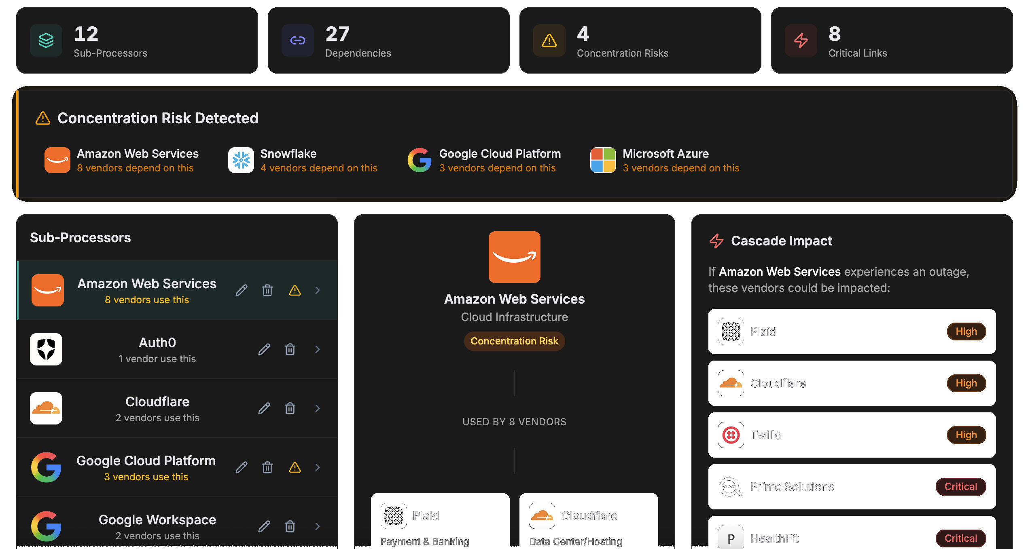Expand the Amazon Web Services row chevron

[x=318, y=290]
